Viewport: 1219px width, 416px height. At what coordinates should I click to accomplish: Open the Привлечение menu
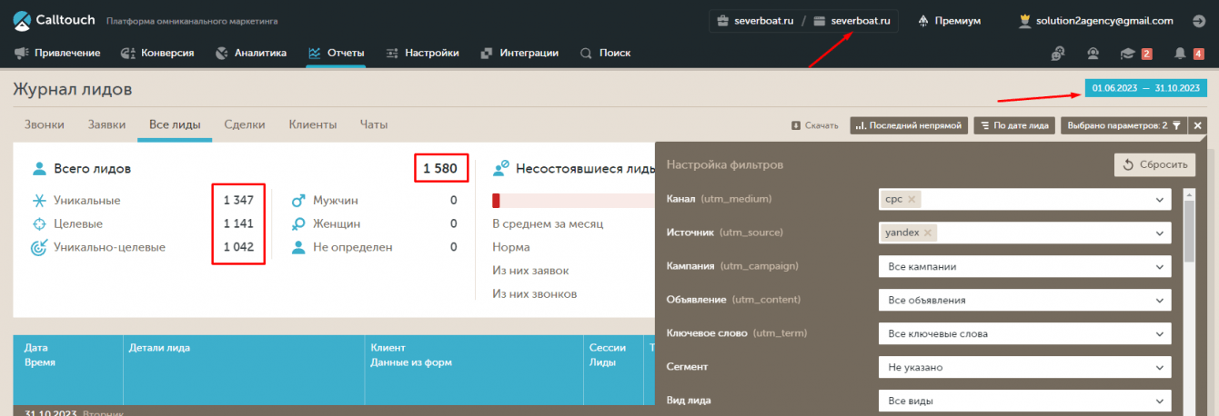tap(57, 53)
